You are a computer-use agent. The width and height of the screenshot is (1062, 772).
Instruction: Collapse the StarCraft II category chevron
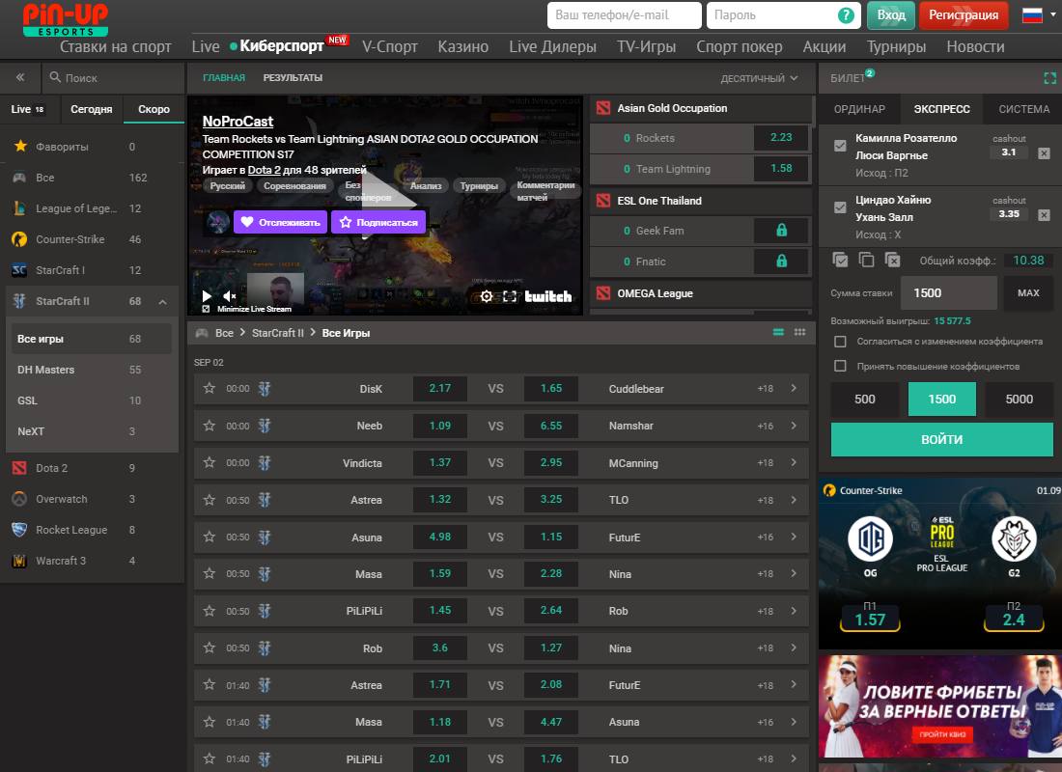point(162,301)
